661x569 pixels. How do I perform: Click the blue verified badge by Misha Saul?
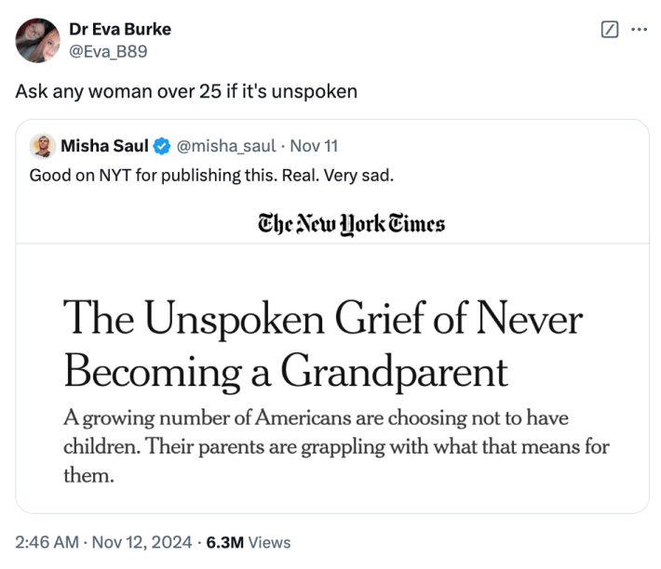click(x=161, y=146)
